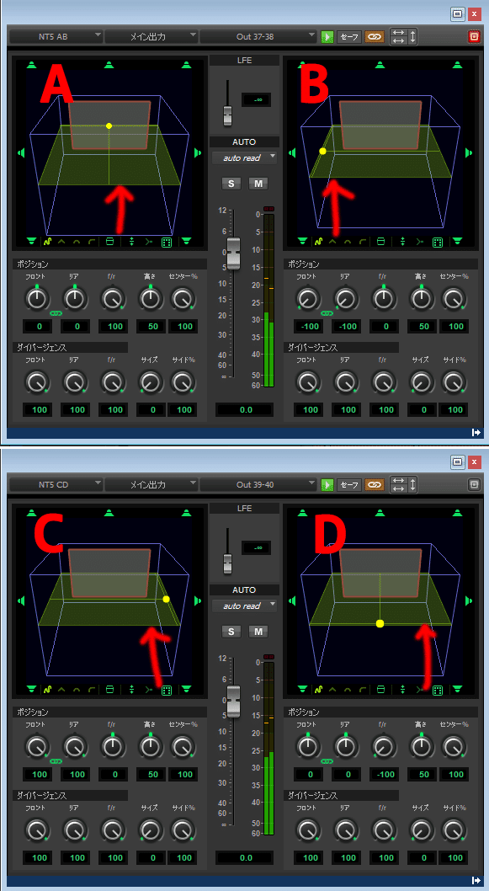Click the 0.0 volume field in NT5 AB window
489x891 pixels.
pos(244,409)
